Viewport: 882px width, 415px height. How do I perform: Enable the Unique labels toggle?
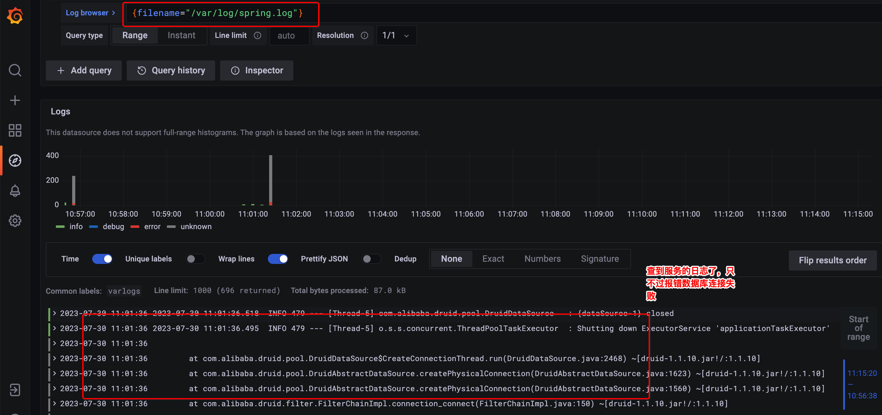click(195, 259)
